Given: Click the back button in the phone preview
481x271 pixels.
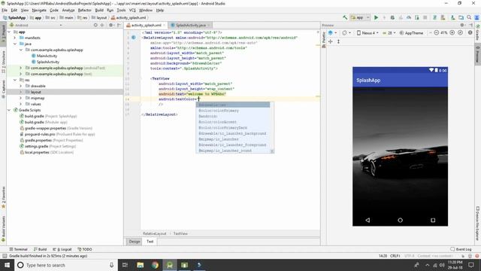Looking at the screenshot, I should (368, 220).
